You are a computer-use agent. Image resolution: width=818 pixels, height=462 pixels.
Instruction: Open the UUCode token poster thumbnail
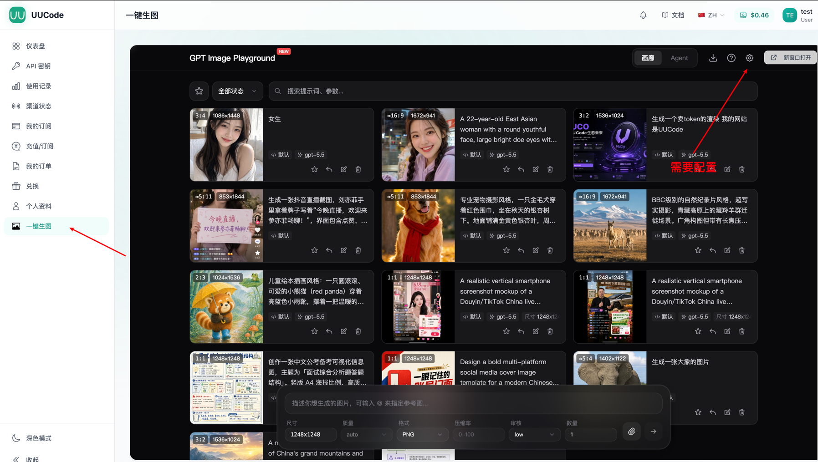[610, 145]
